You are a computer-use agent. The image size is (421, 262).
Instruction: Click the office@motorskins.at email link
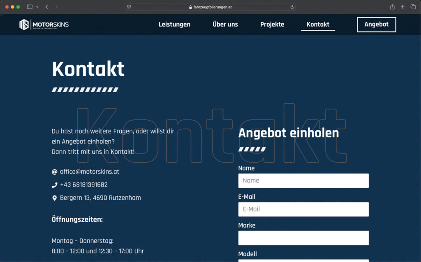tap(90, 171)
